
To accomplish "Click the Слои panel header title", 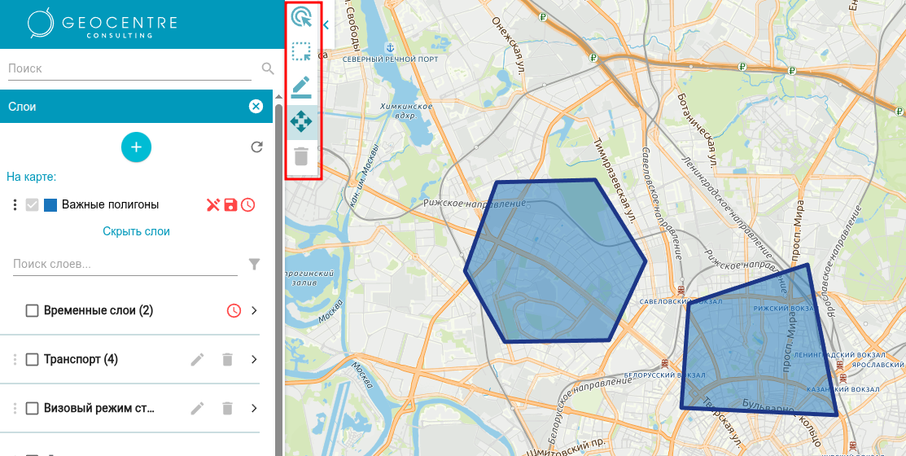I will pos(22,107).
